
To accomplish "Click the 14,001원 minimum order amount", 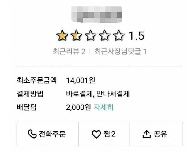I will click(81, 80).
